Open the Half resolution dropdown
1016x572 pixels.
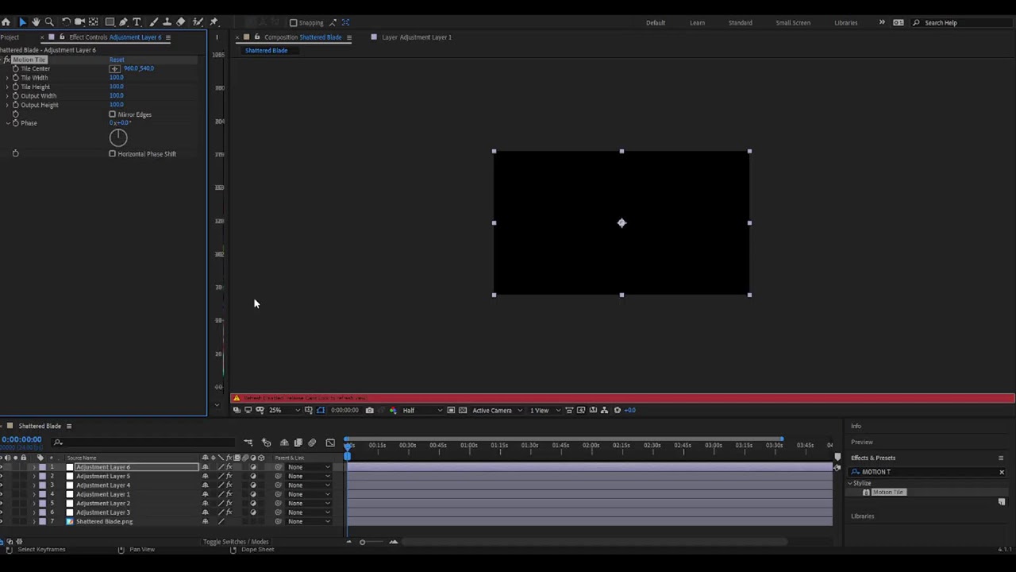pos(422,410)
